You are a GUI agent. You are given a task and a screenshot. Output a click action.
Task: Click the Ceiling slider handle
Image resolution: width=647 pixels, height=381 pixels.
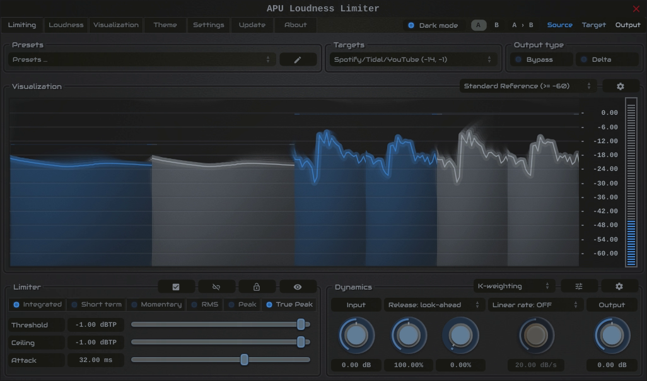[x=301, y=342]
